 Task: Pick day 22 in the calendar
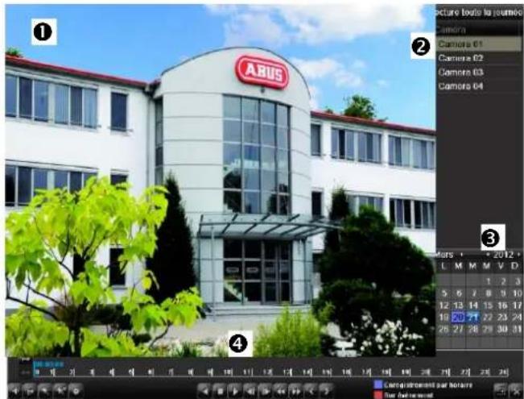tap(488, 318)
